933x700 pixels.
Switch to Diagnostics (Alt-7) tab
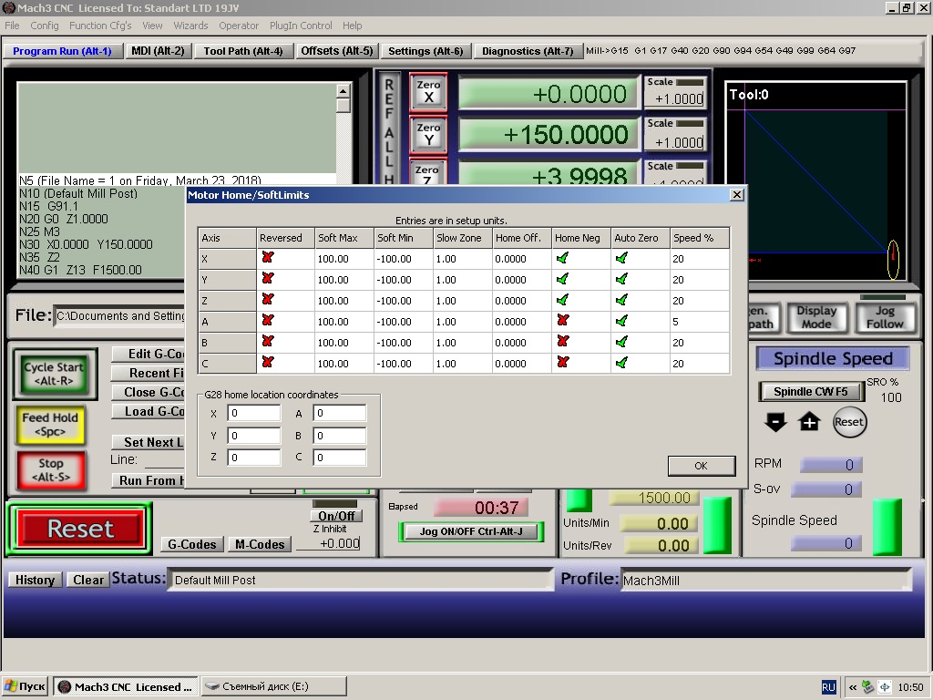coord(528,51)
